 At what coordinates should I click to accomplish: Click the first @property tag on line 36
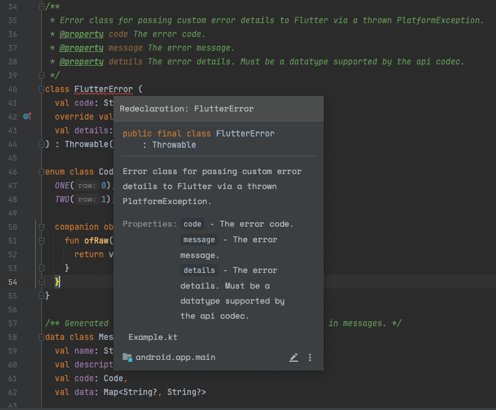point(81,34)
